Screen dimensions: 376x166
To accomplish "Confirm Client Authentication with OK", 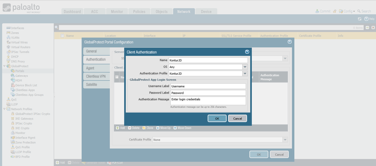I will [x=217, y=118].
